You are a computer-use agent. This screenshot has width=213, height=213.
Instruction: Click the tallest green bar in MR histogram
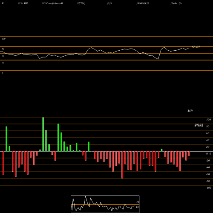43,134
